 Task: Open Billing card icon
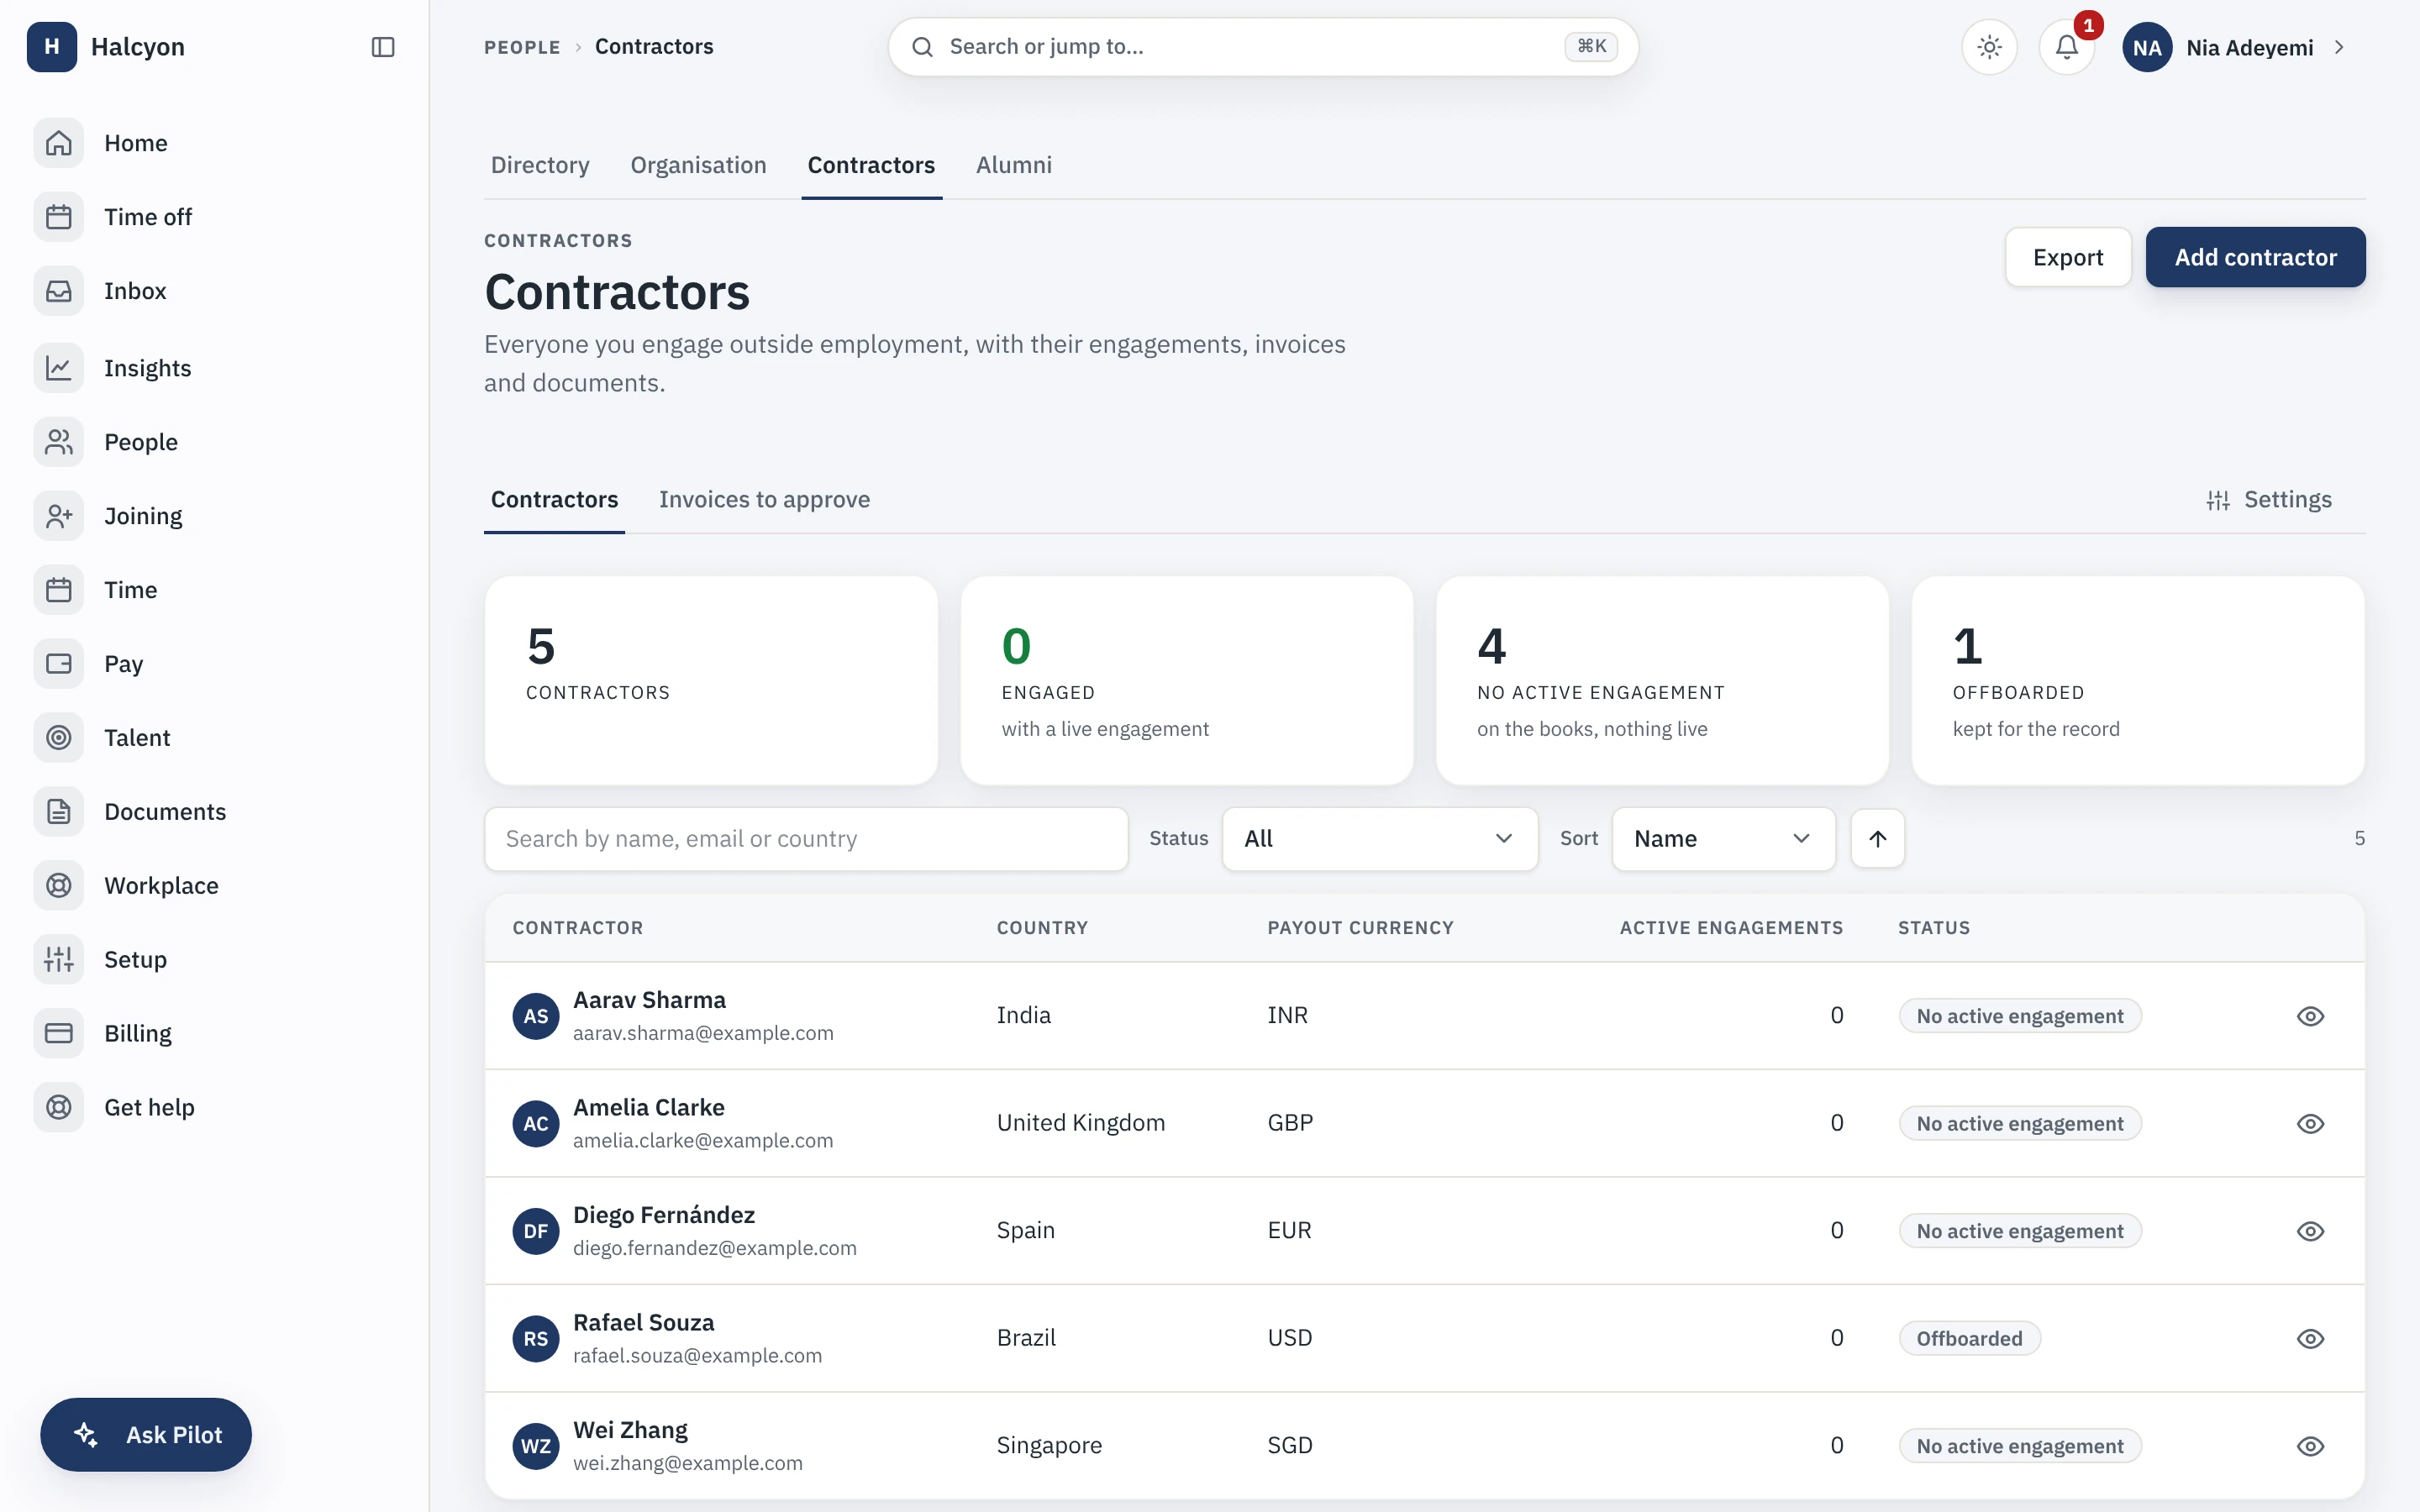pos(59,1033)
